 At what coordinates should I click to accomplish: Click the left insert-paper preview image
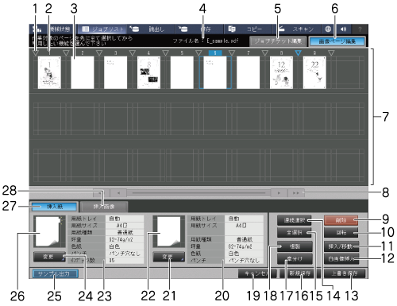tap(49, 232)
